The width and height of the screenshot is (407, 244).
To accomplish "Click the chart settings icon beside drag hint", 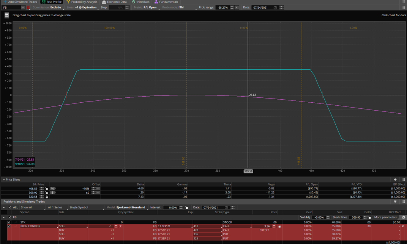I will (x=6, y=15).
